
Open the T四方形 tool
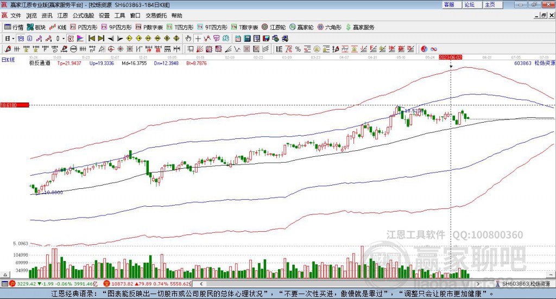[x=180, y=27]
